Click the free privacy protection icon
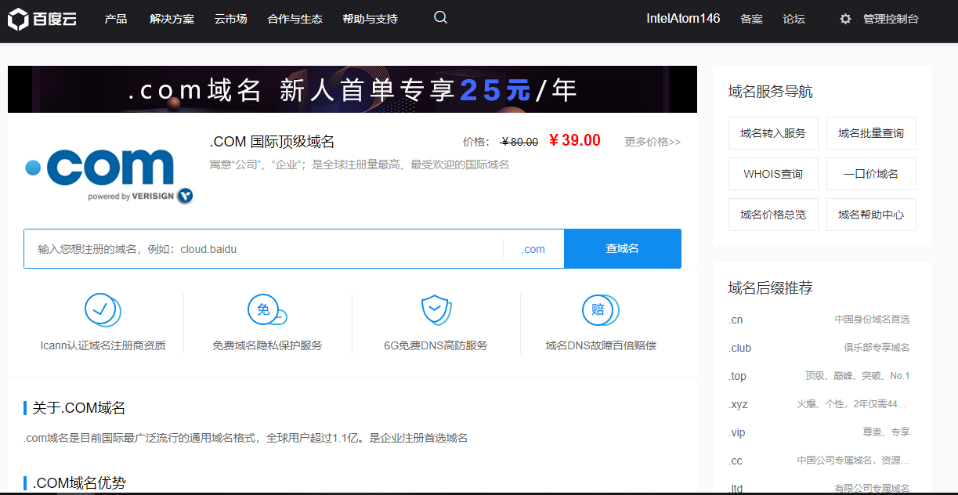 pyautogui.click(x=267, y=310)
